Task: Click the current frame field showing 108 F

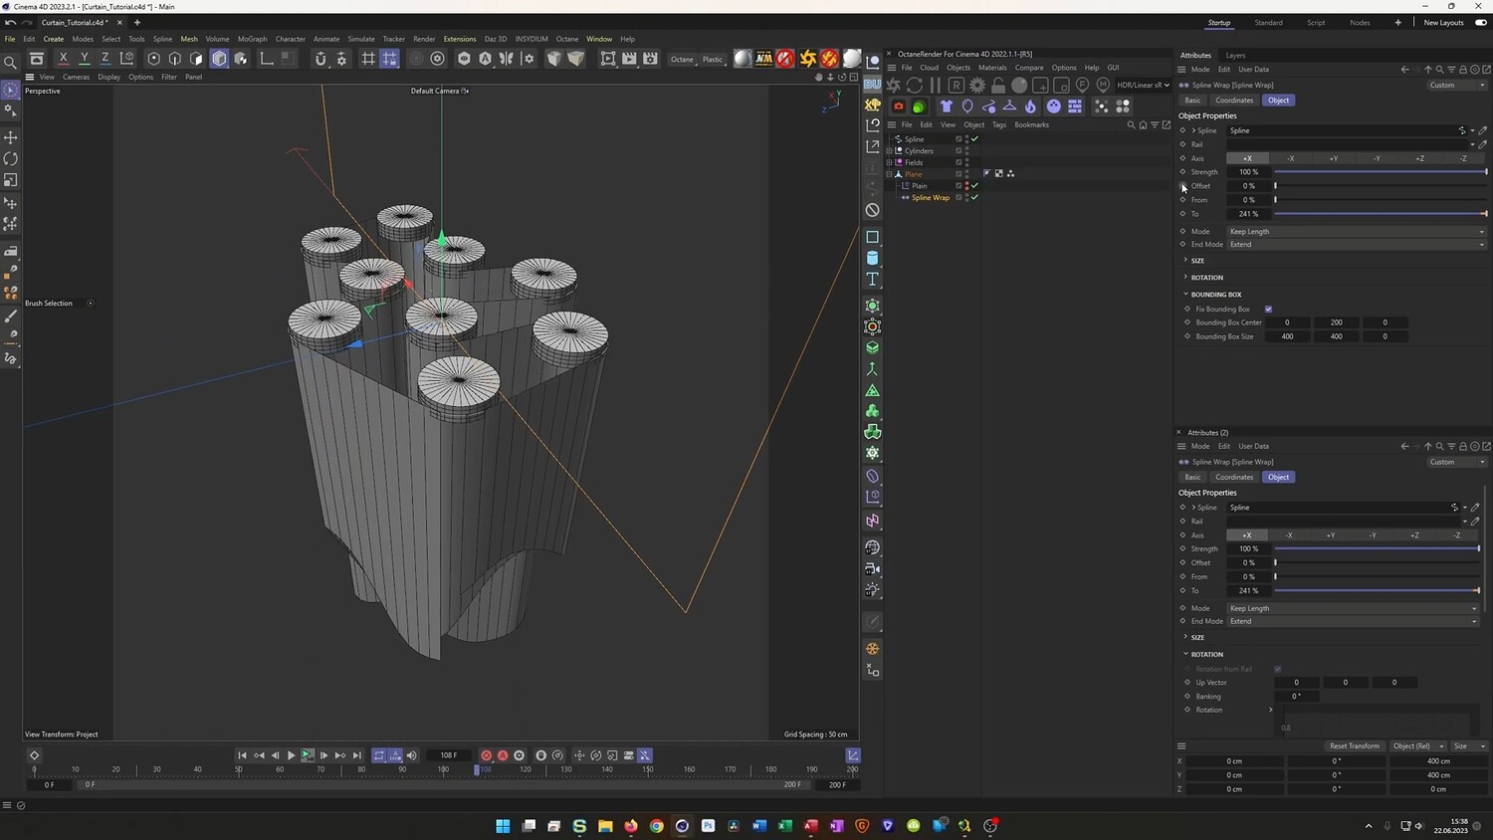Action: [x=448, y=755]
